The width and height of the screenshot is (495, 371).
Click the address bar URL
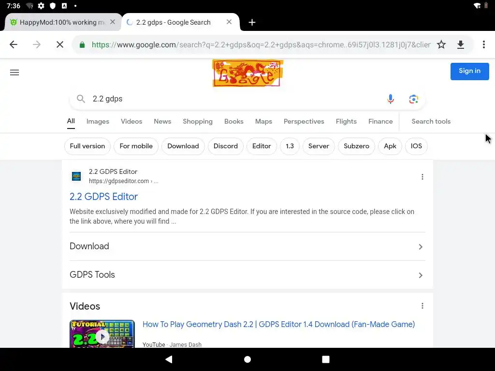[x=261, y=44]
